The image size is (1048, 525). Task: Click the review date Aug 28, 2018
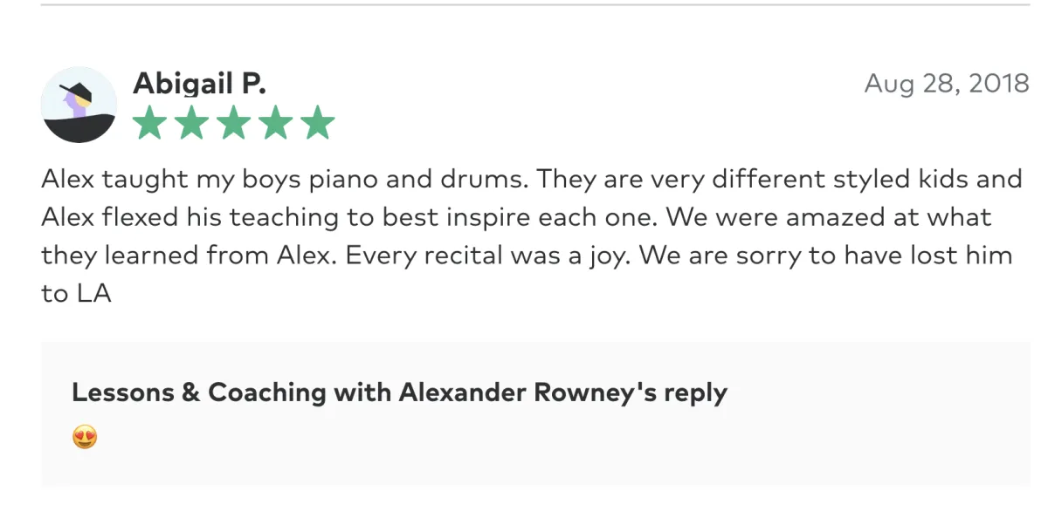(x=947, y=84)
